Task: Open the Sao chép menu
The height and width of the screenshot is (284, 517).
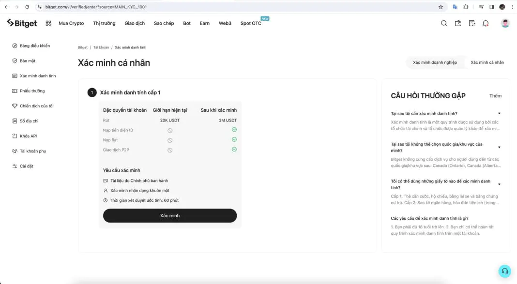Action: (x=164, y=23)
